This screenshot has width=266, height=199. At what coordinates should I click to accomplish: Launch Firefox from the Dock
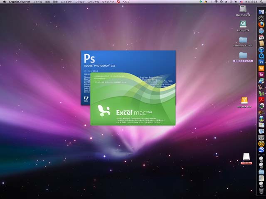(261, 24)
